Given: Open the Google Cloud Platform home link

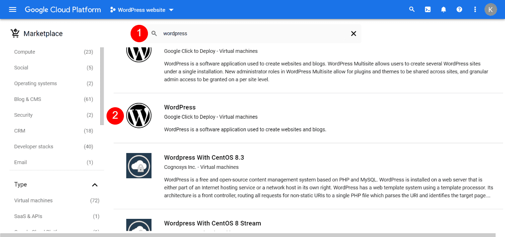Looking at the screenshot, I should click(62, 9).
